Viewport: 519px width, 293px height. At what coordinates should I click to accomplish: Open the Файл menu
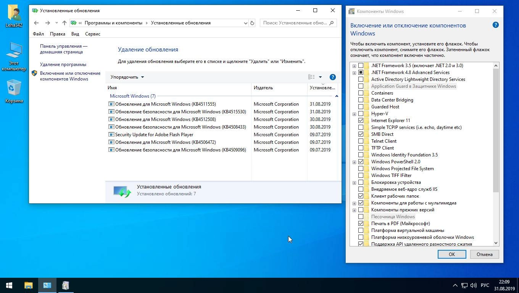(x=38, y=34)
